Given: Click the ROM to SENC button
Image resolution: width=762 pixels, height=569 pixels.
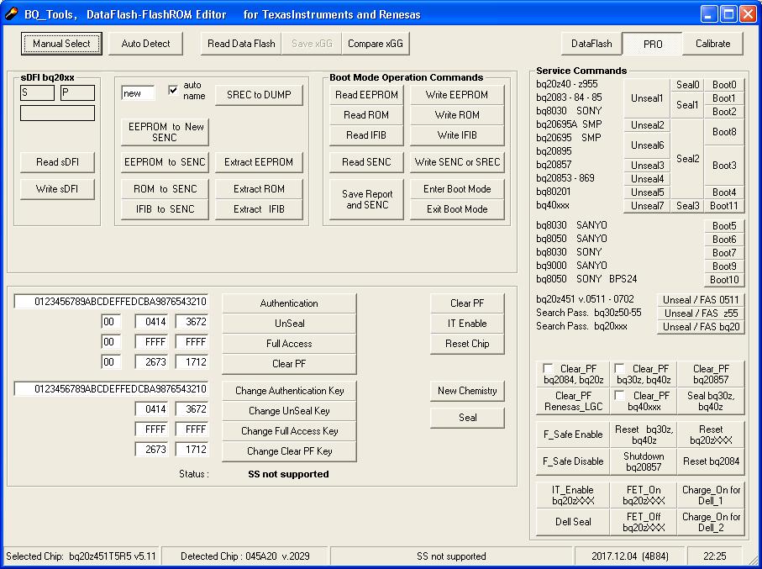Looking at the screenshot, I should (166, 189).
